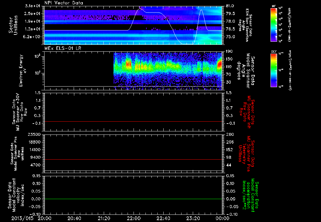Image resolution: width=321 pixels, height=222 pixels.
Task: Click the 23:20 time axis label
Action: pos(193,218)
